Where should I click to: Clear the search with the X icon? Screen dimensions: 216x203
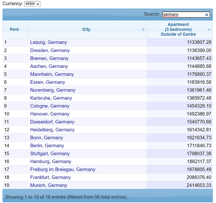pos(206,15)
